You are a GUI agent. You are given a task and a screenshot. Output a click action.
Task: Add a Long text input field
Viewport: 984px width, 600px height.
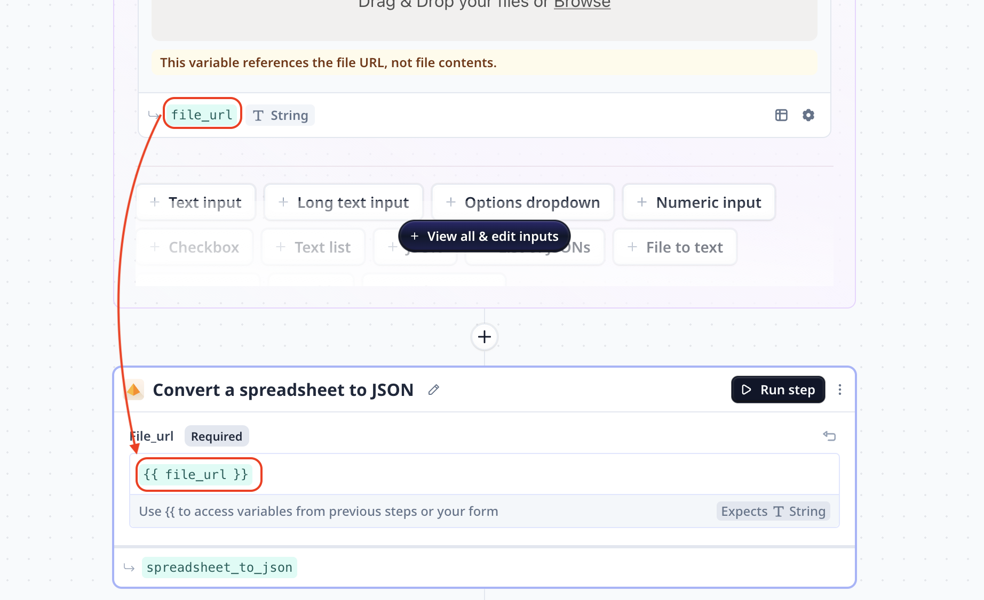click(x=344, y=202)
